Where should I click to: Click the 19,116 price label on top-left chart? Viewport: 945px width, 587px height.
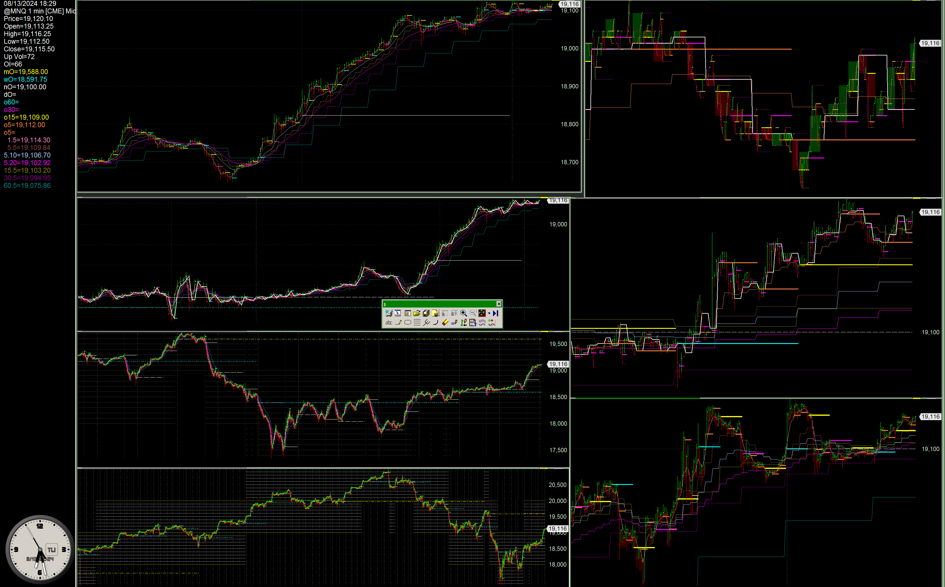[569, 4]
